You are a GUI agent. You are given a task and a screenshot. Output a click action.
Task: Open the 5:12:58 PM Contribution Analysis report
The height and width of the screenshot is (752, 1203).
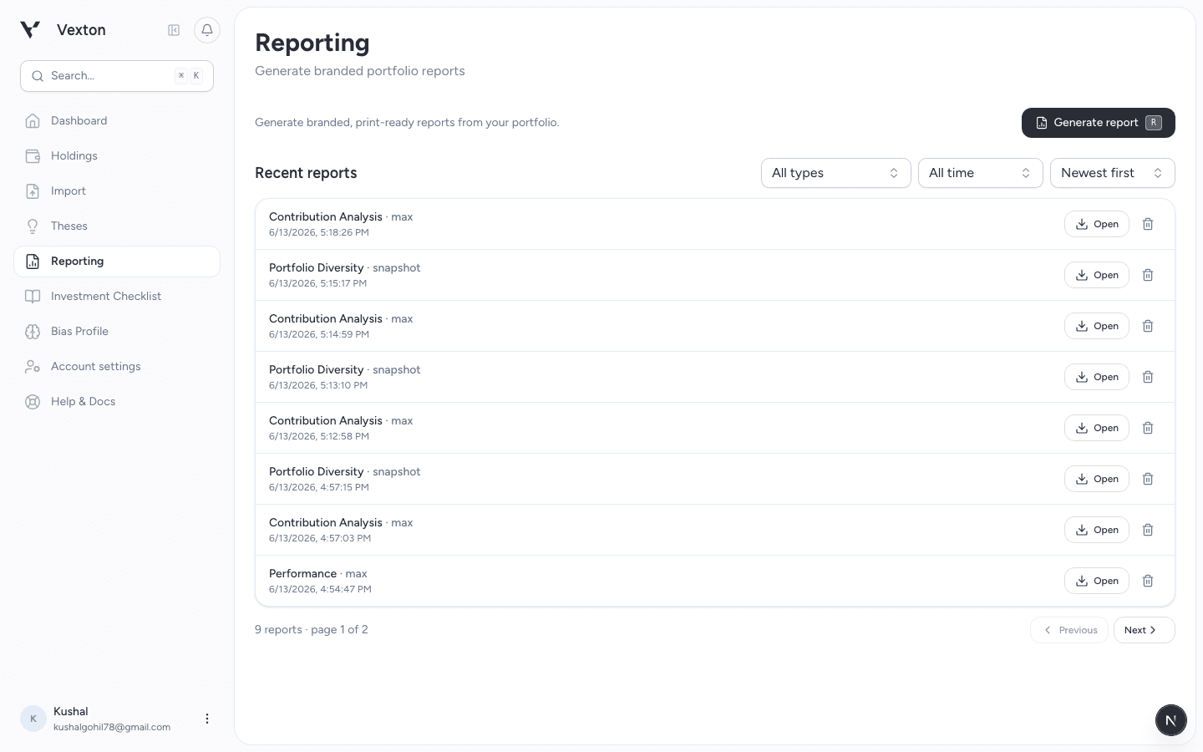(x=1096, y=428)
